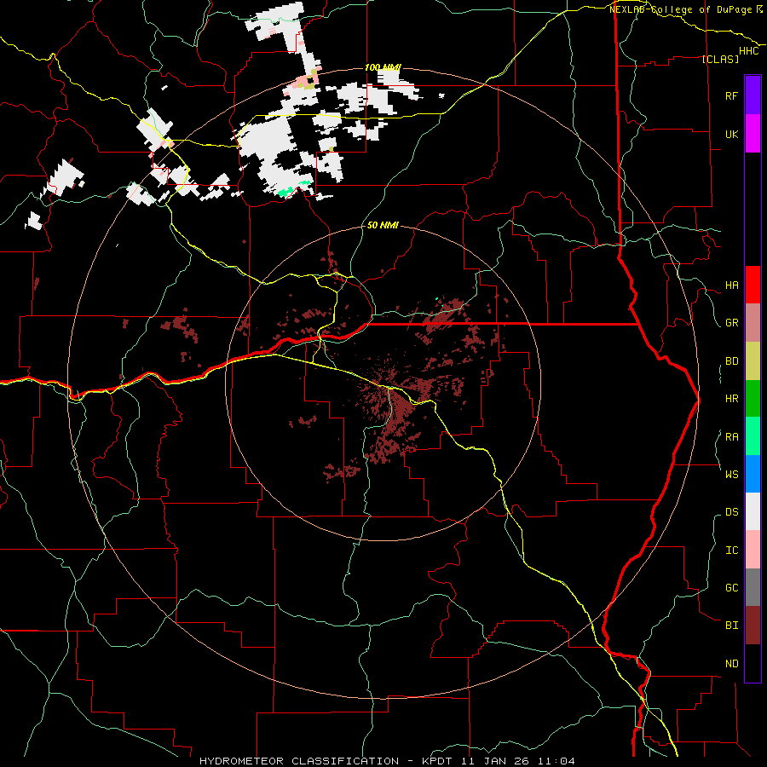Screen dimensions: 767x767
Task: Click the ND legend label
Action: coord(732,663)
